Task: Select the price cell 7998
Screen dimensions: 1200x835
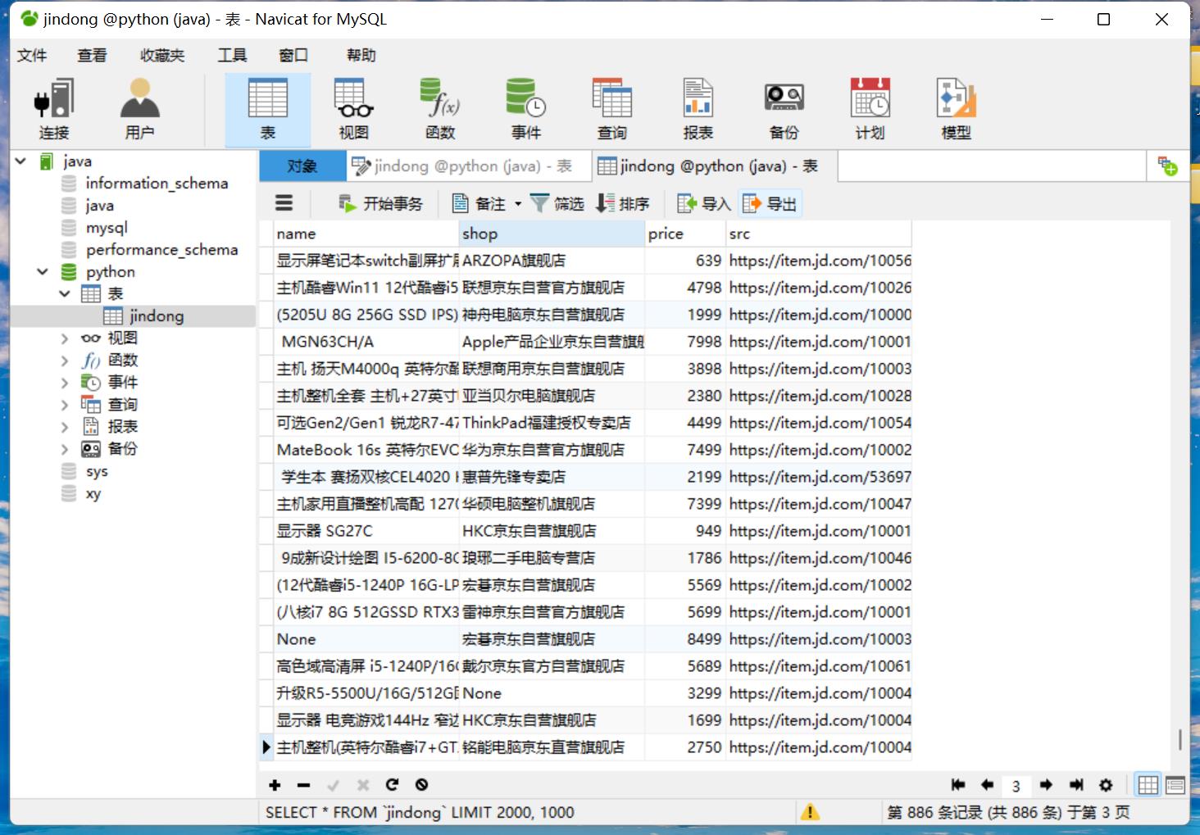Action: [684, 342]
